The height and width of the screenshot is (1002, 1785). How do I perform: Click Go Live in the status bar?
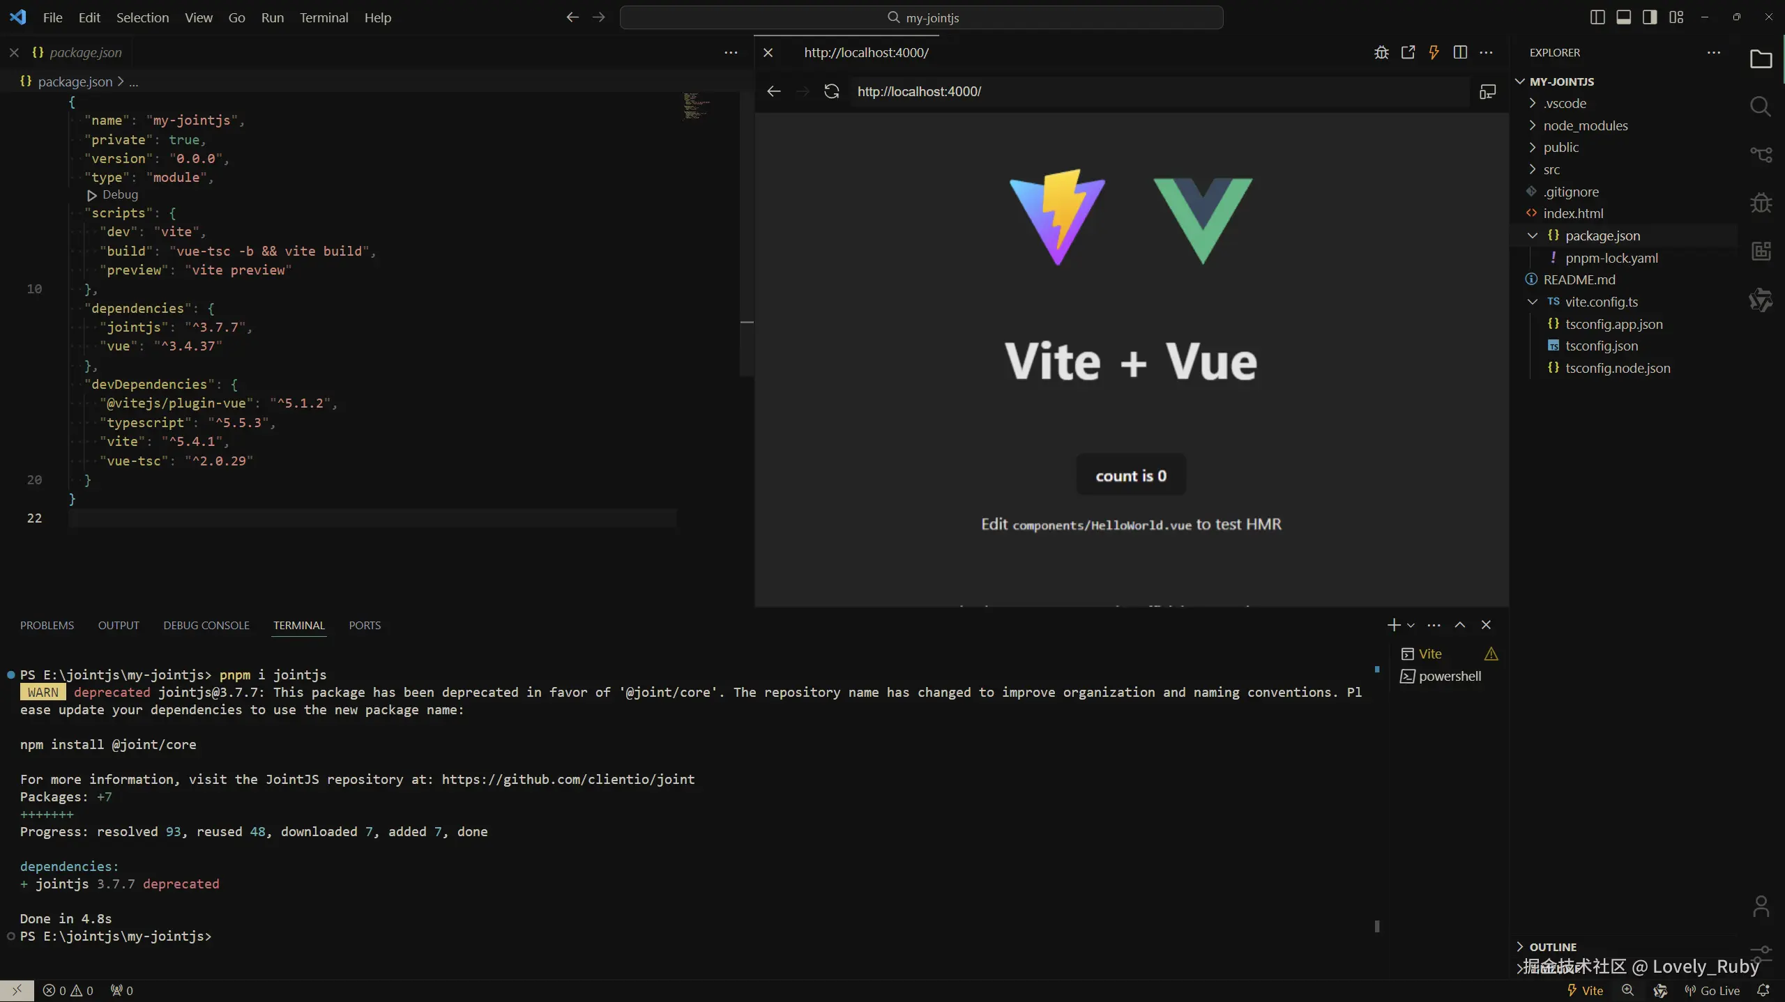[x=1712, y=990]
